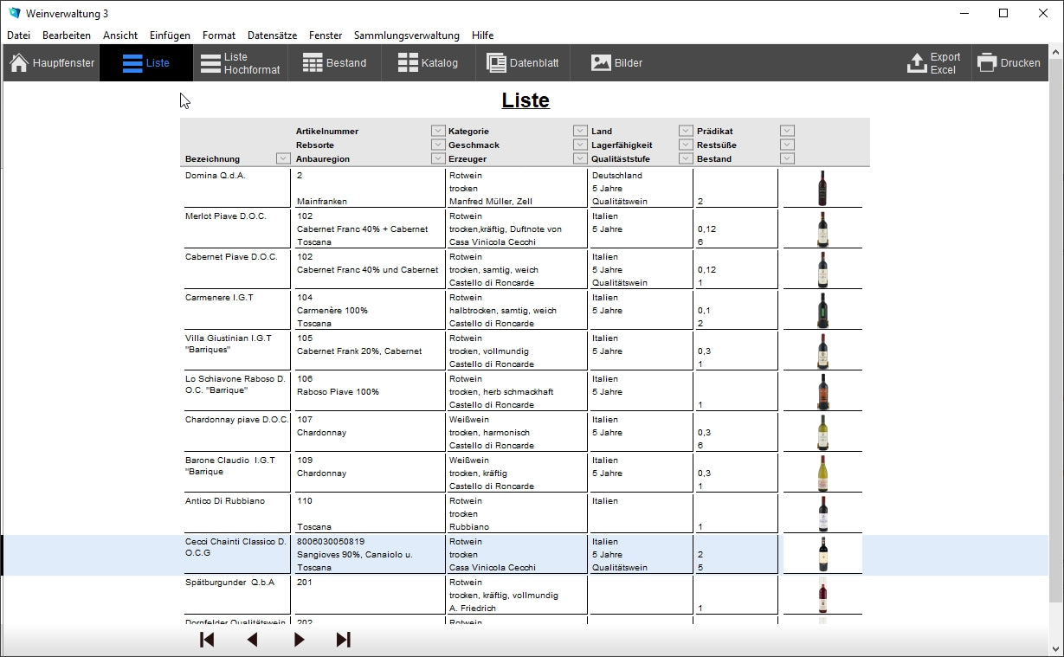
Task: Switch to Liste Hochformat view
Action: point(241,63)
